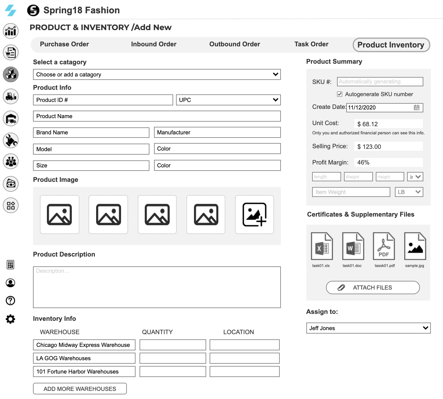443x399 pixels.
Task: Switch to the Outbound Order tab
Action: click(x=235, y=44)
